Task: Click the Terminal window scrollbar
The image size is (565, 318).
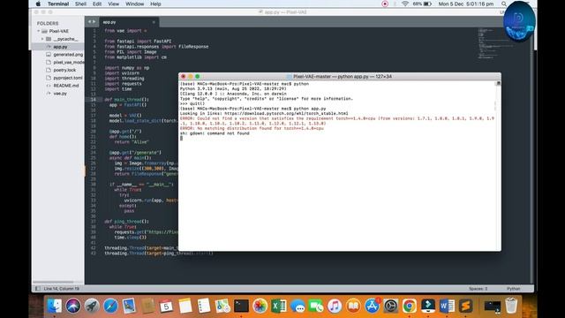Action: (499, 166)
